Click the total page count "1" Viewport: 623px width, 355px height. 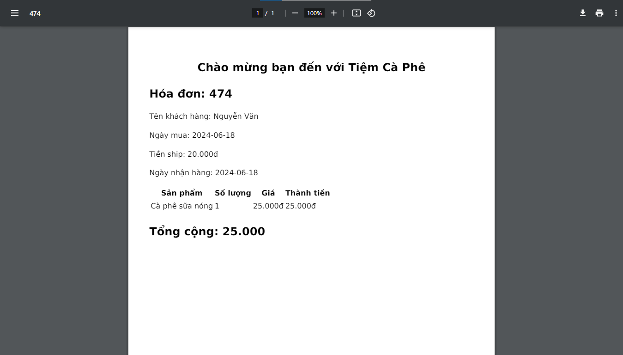(x=272, y=13)
